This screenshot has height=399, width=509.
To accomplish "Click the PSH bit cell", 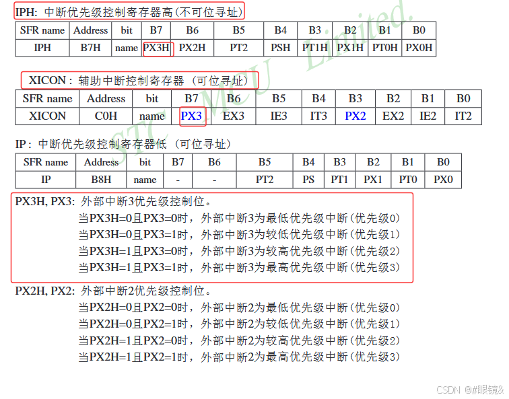I will (x=281, y=48).
